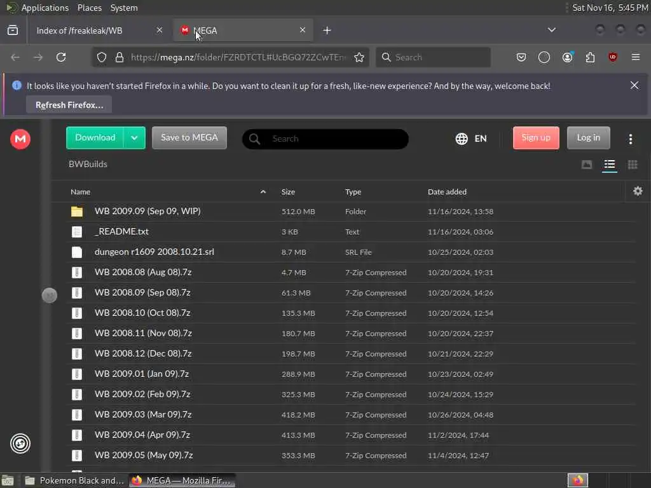This screenshot has width=651, height=488.
Task: Toggle Name column sort arrow
Action: (263, 192)
